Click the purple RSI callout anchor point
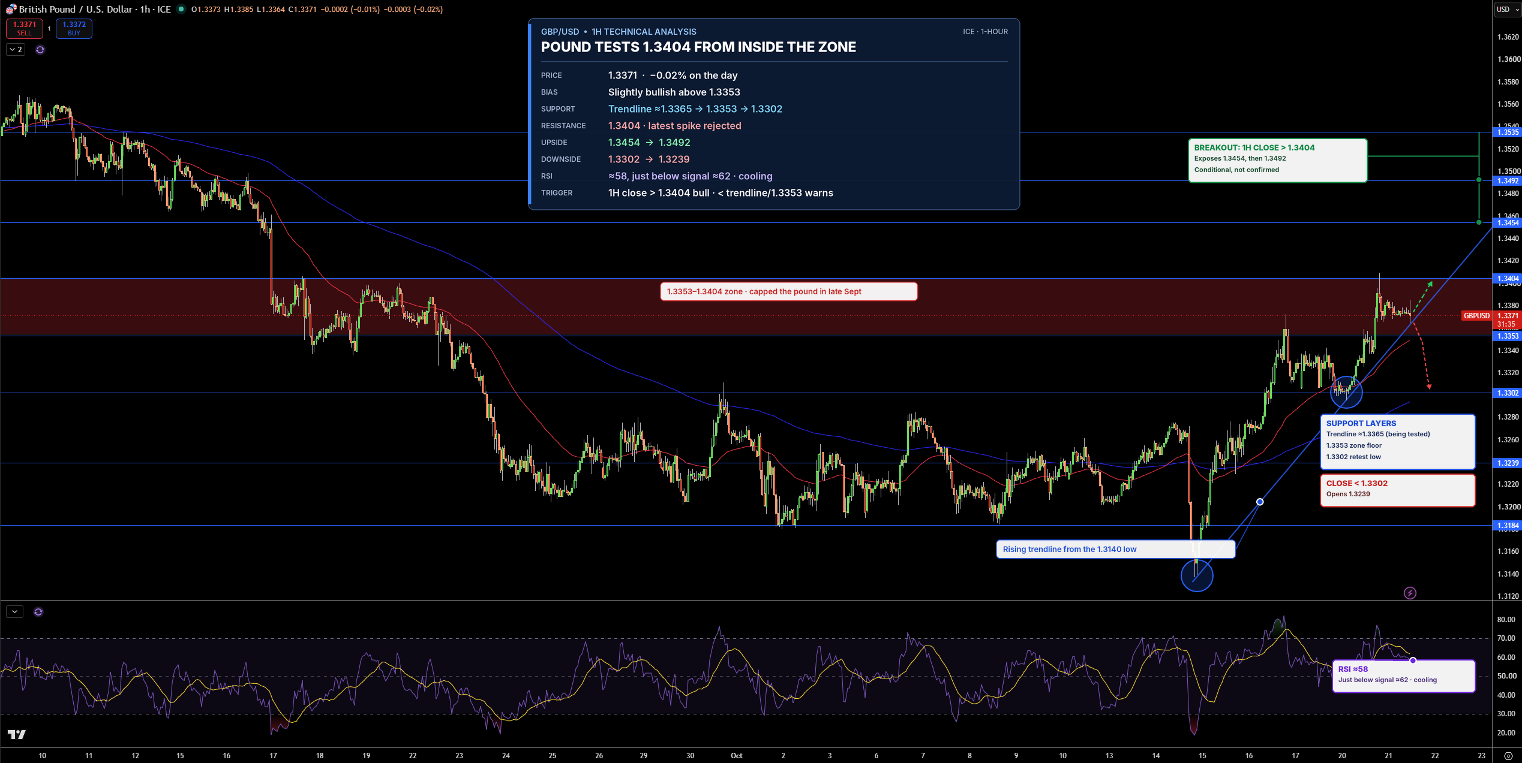 point(1413,661)
